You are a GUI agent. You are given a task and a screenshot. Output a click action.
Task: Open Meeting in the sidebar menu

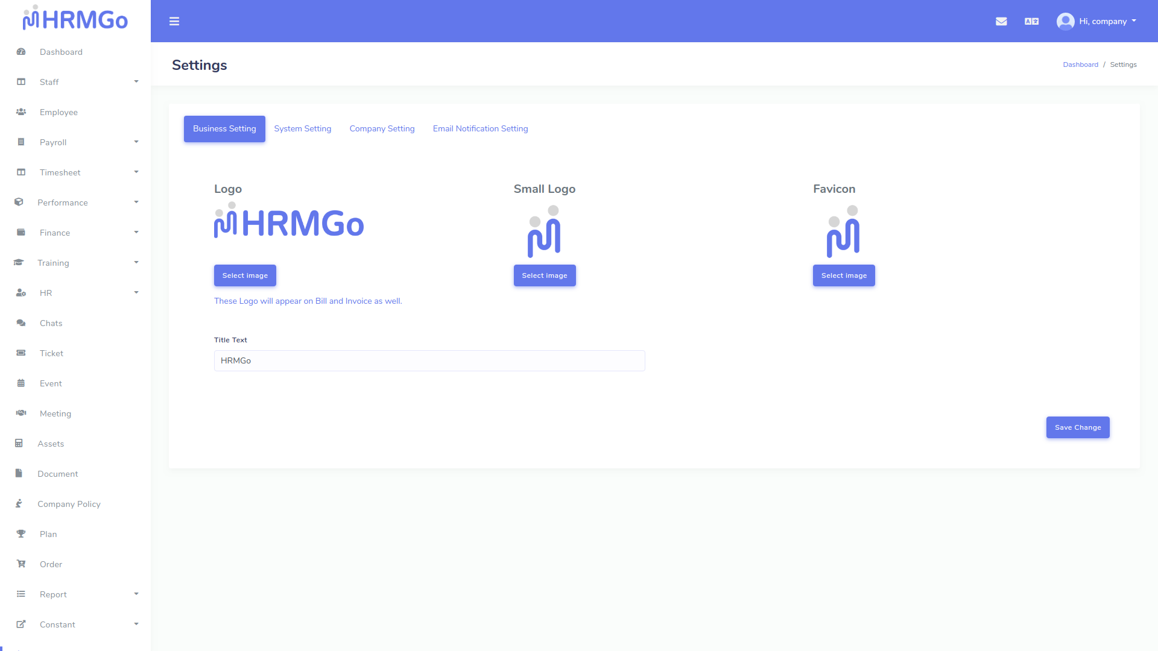coord(55,414)
